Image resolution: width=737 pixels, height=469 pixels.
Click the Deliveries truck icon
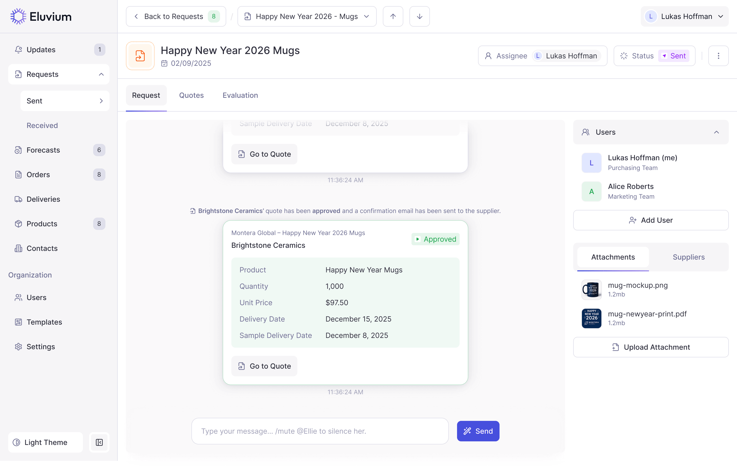(18, 199)
